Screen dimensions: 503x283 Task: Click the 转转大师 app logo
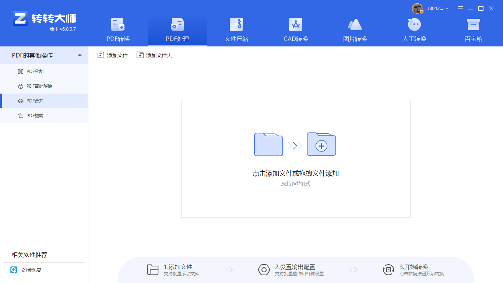pos(20,18)
